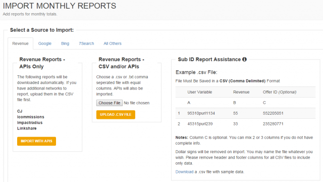Click the 'No file chosen' text
Viewport: 323px width, 182px height.
(137, 103)
